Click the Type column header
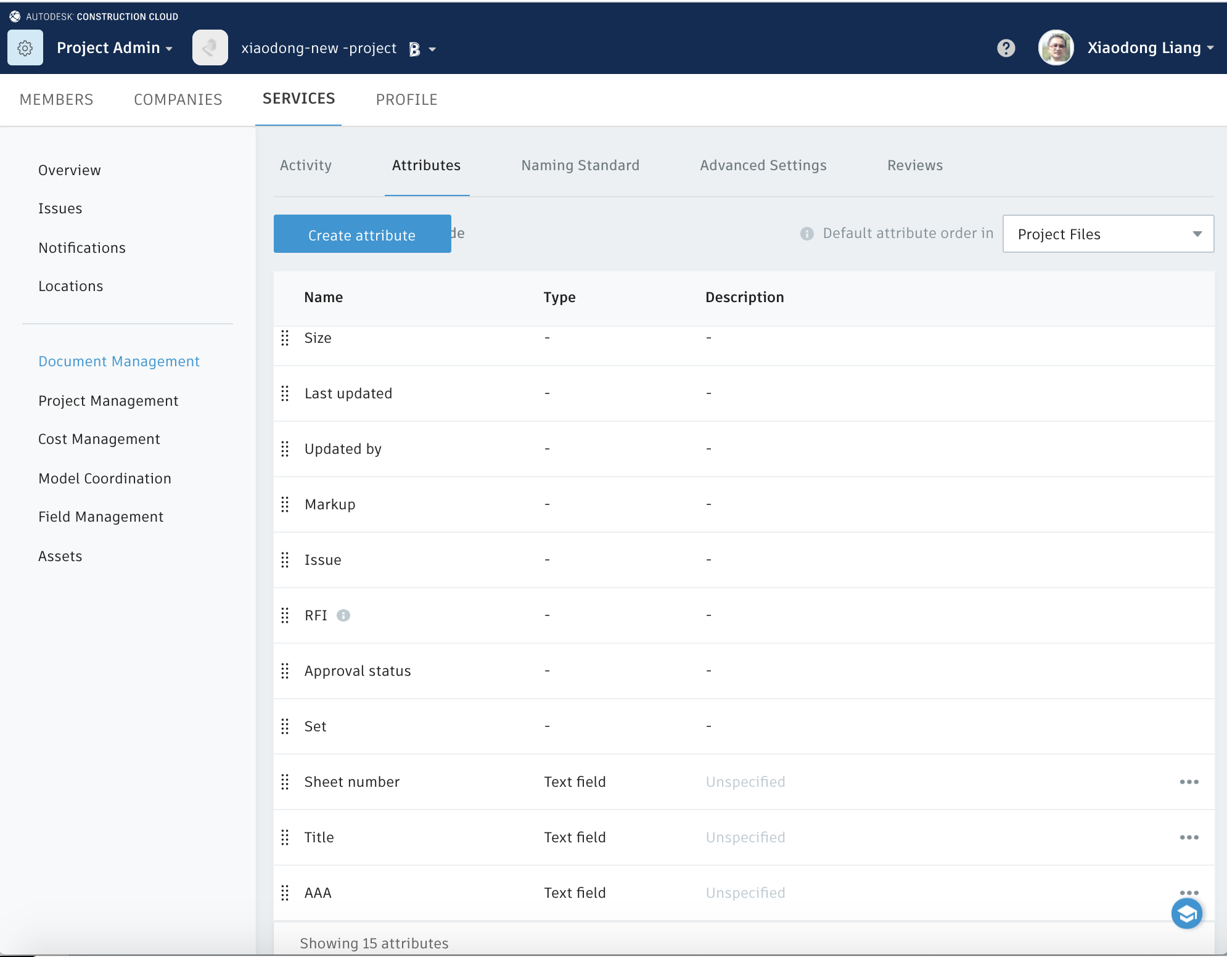The image size is (1227, 957). point(560,297)
